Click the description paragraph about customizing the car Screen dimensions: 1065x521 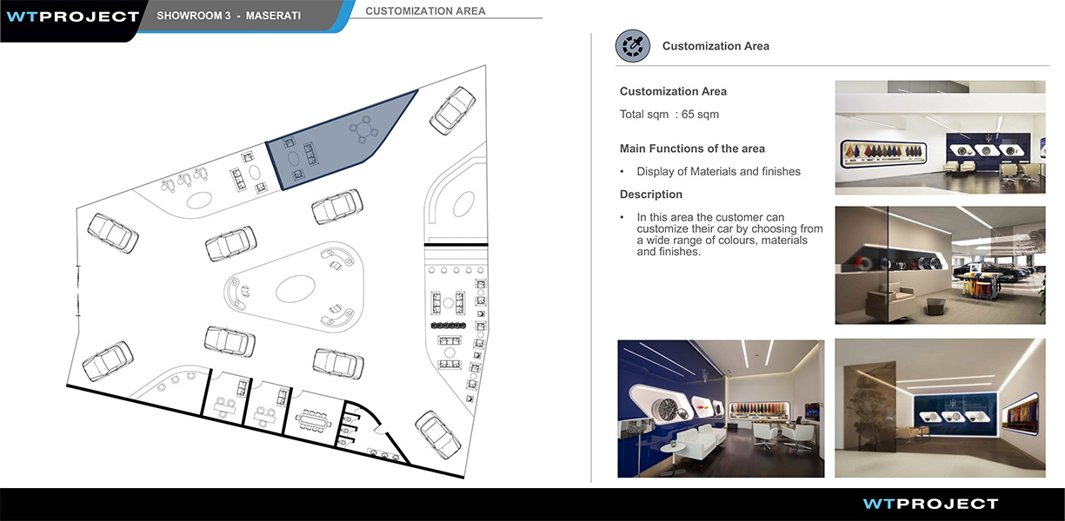coord(729,234)
